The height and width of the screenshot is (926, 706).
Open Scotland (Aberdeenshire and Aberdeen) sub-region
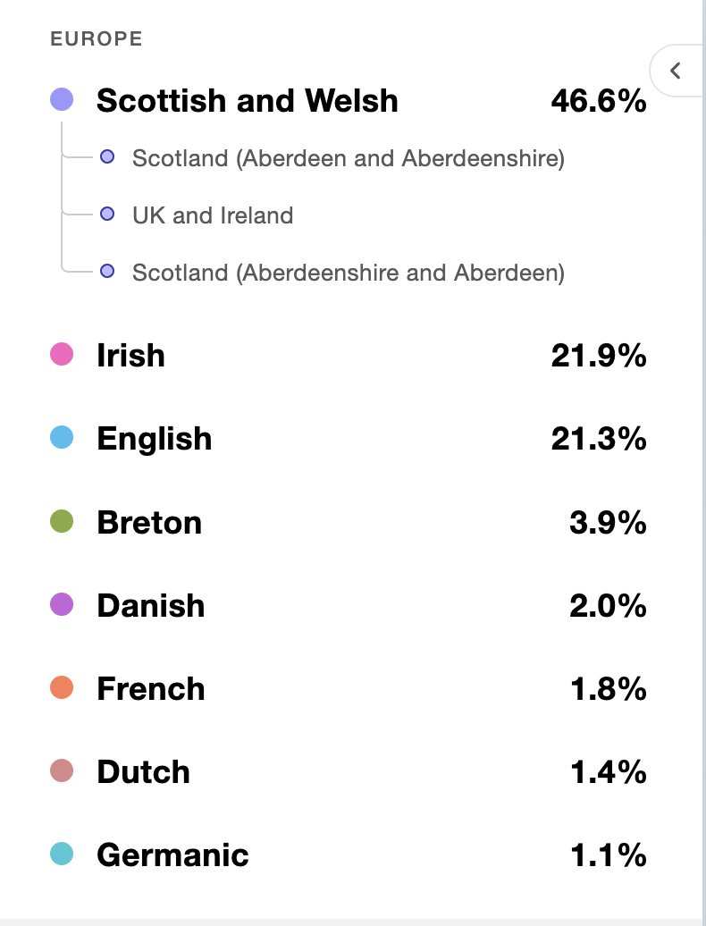pyautogui.click(x=349, y=273)
